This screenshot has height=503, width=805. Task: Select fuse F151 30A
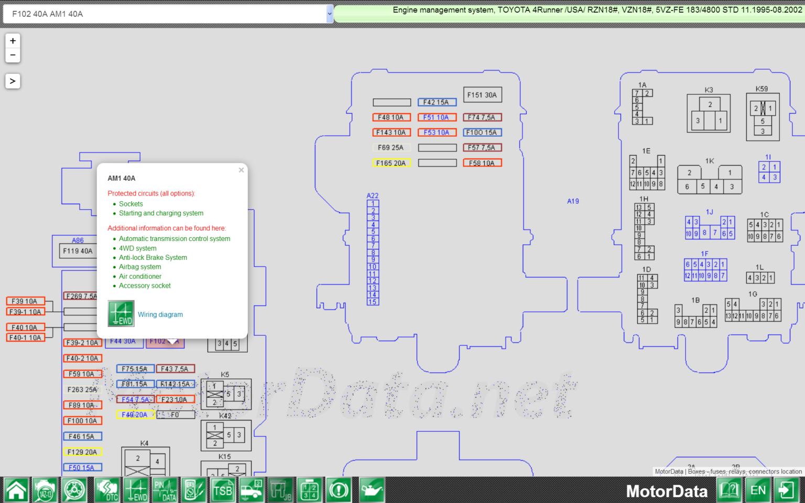pyautogui.click(x=483, y=95)
